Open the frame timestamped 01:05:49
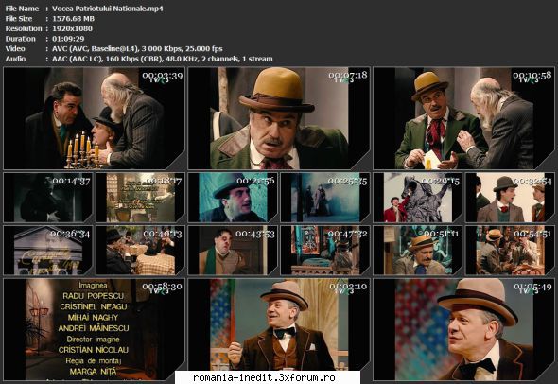Screen dimensions: 558x384 click(x=463, y=329)
